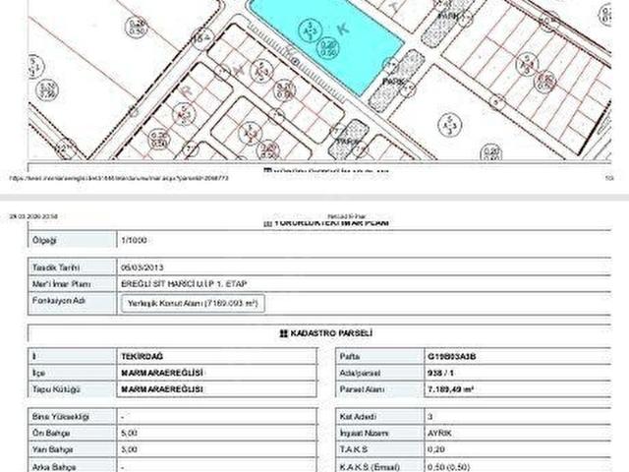Click the 'Kat Adedi' label
Screen dimensions: 629x472
coord(358,417)
